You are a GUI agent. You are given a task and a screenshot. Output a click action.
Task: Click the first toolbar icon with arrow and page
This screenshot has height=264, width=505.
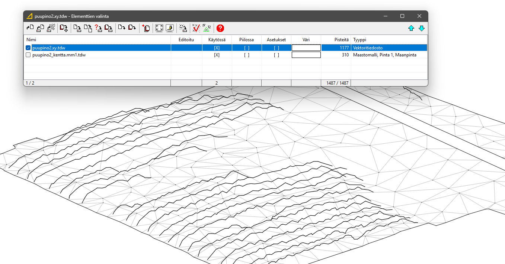(30, 28)
